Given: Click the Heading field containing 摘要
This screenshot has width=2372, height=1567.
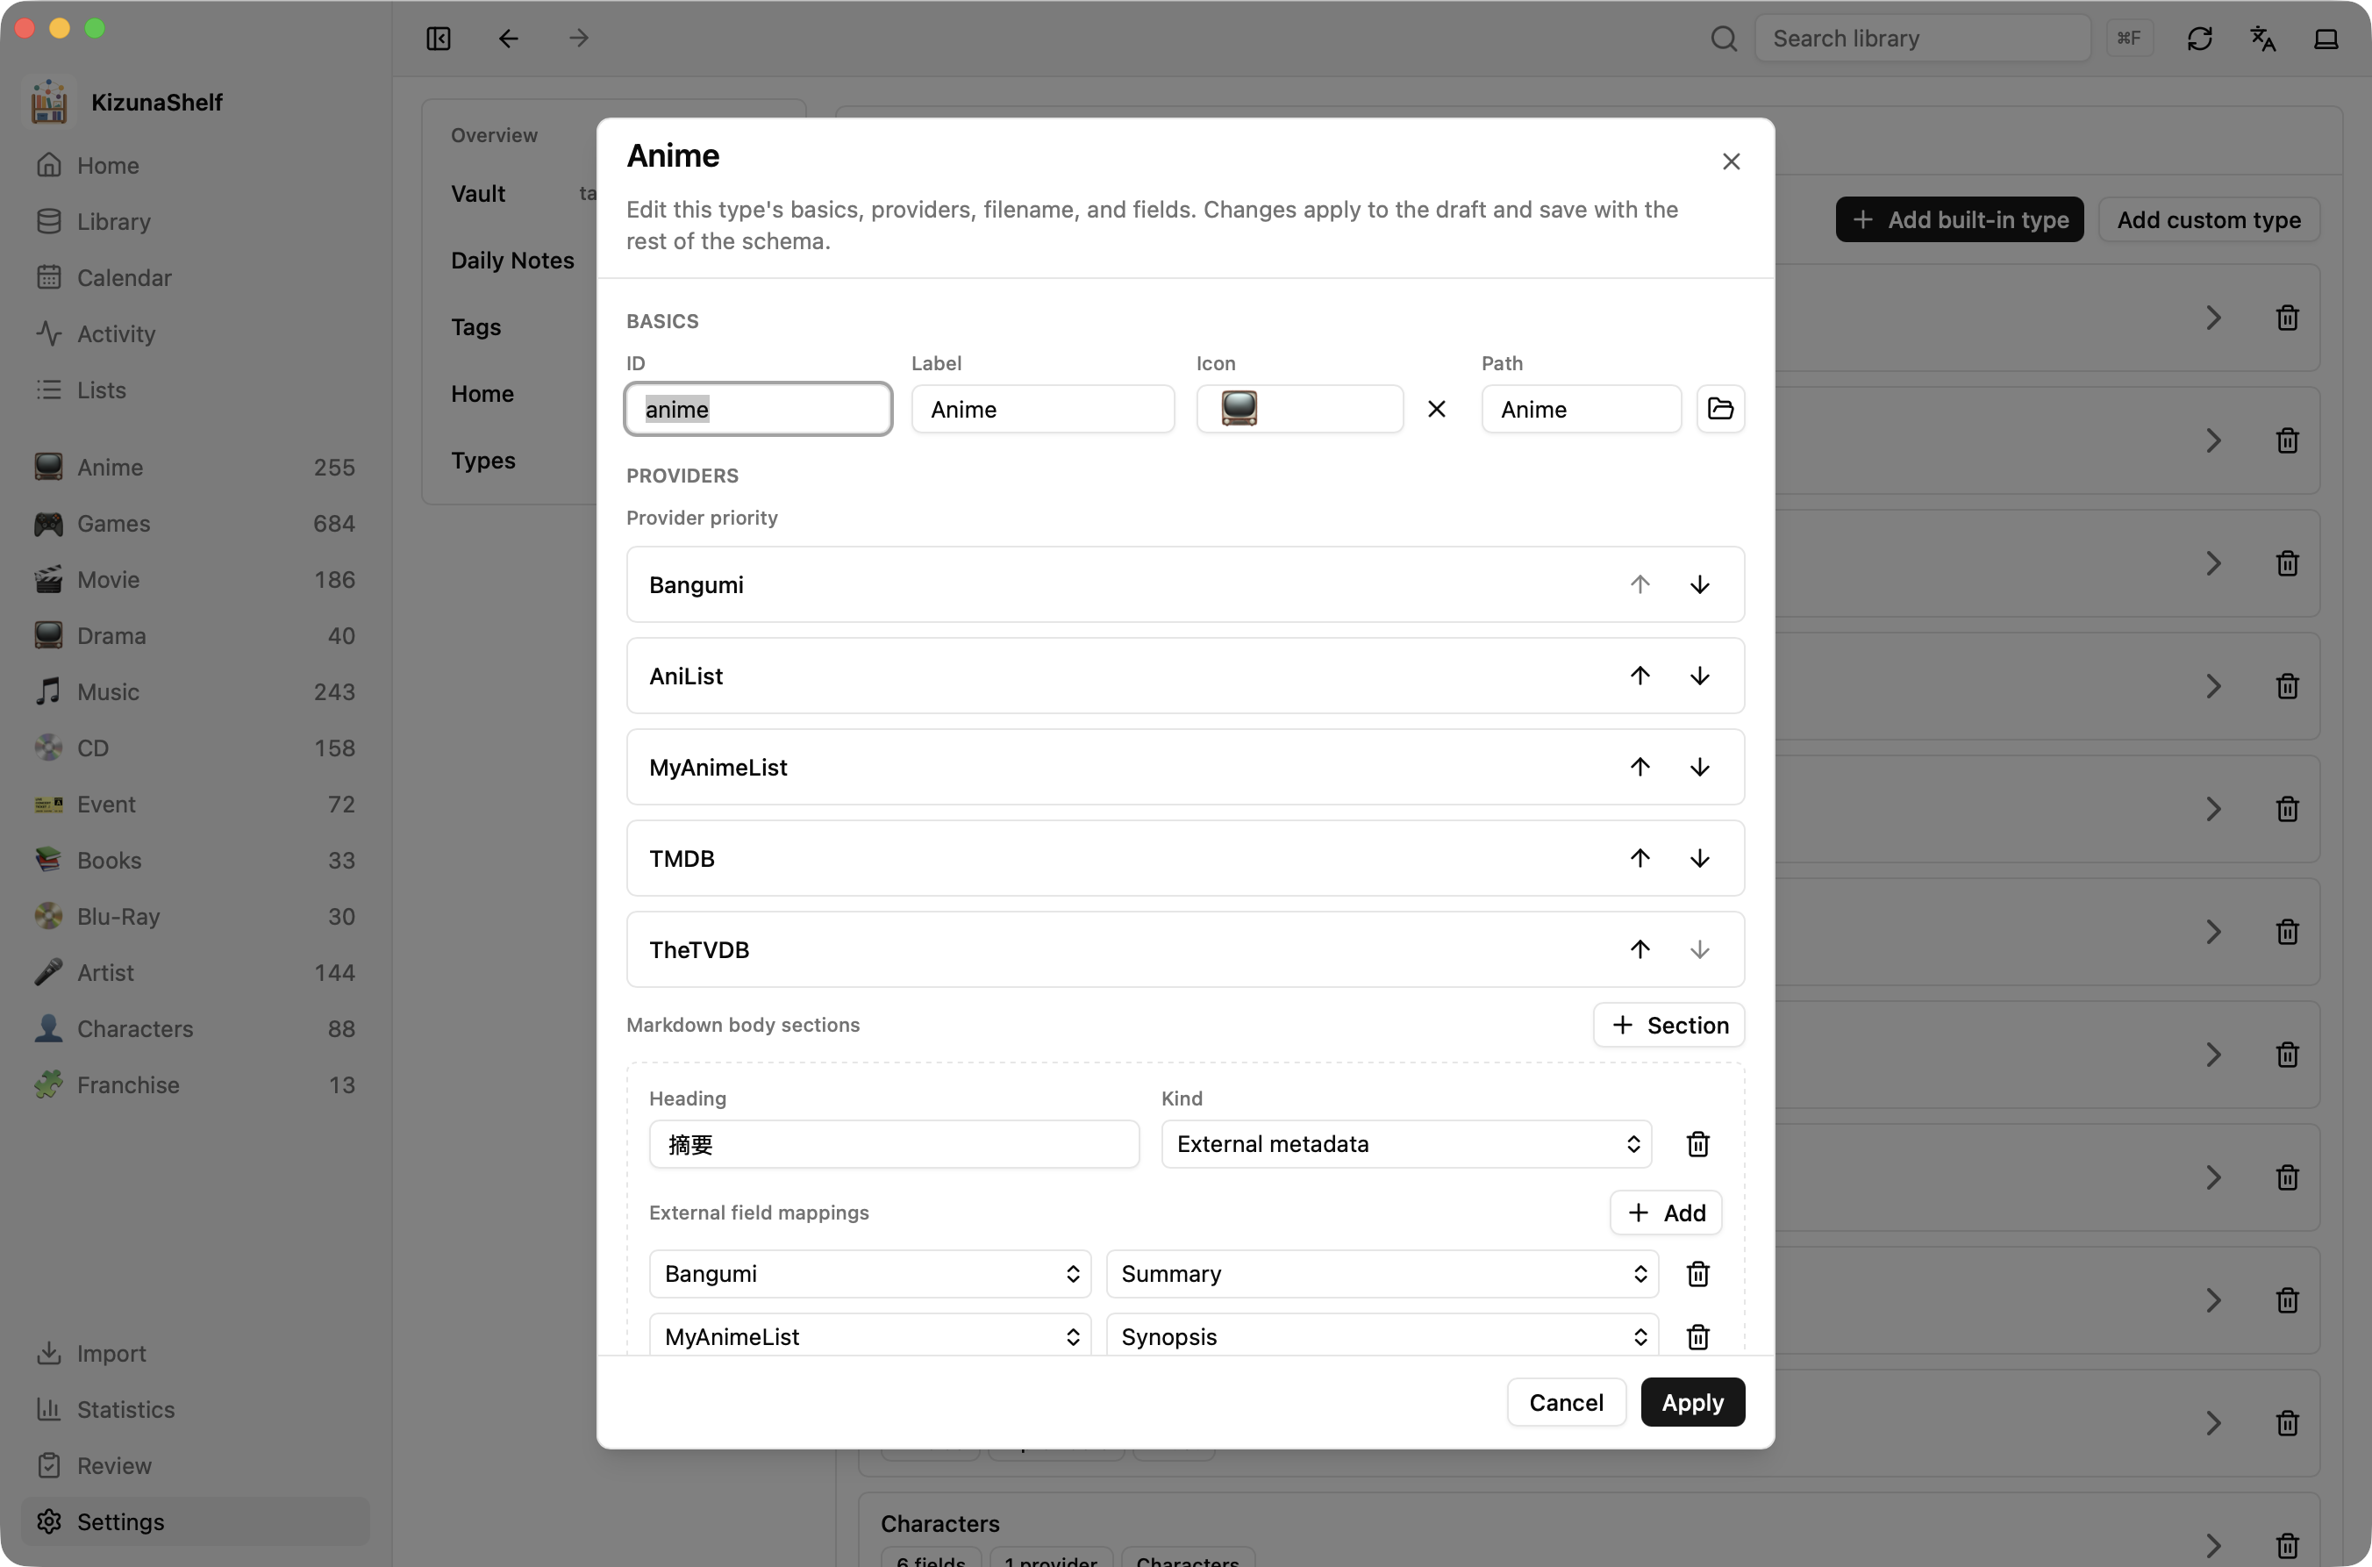Looking at the screenshot, I should [x=893, y=1143].
